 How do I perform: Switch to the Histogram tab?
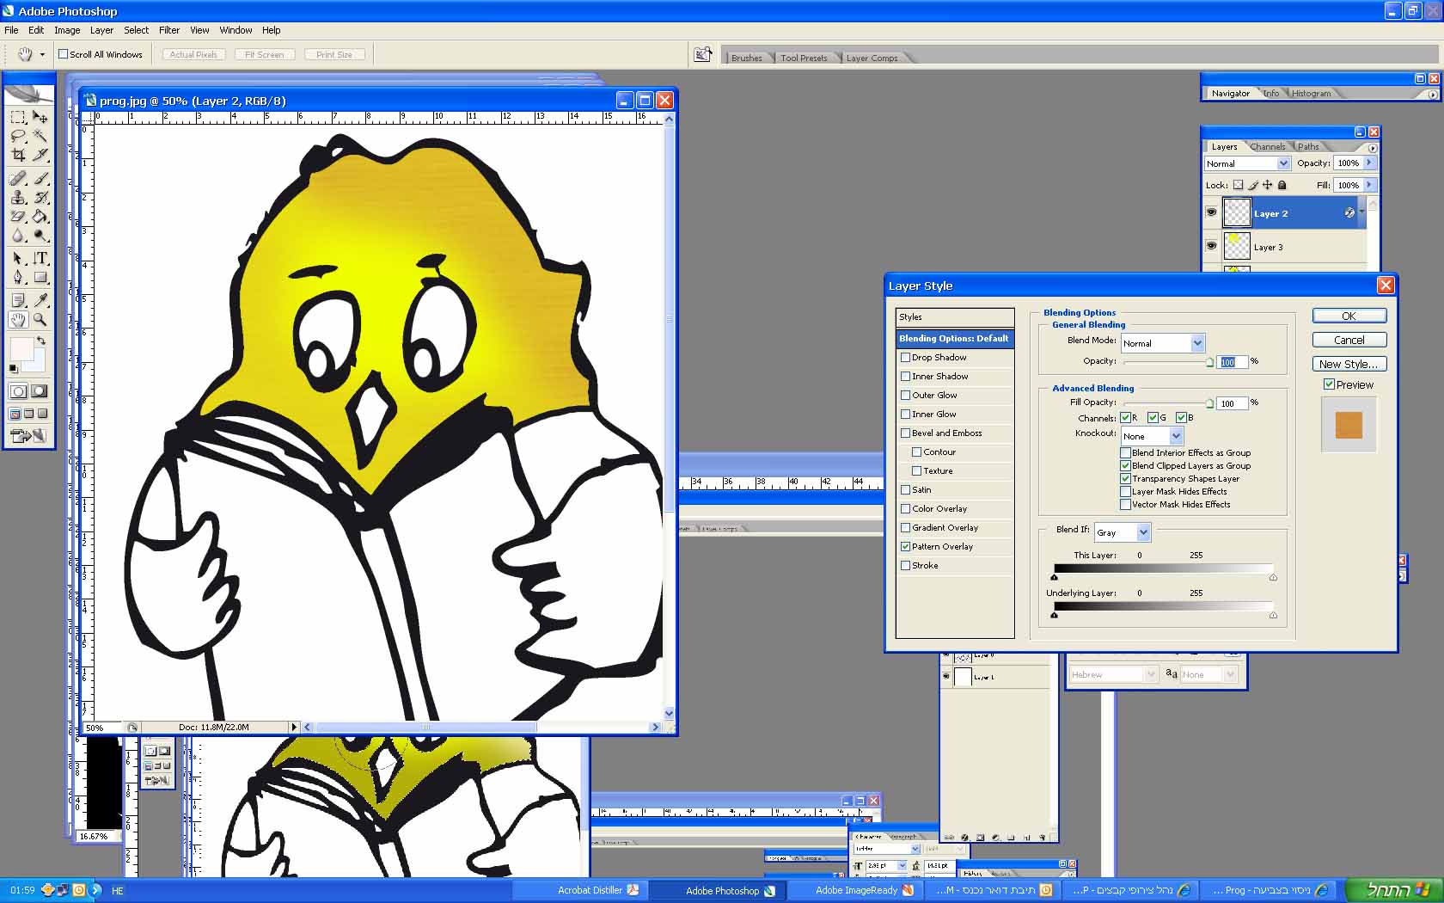(1311, 94)
